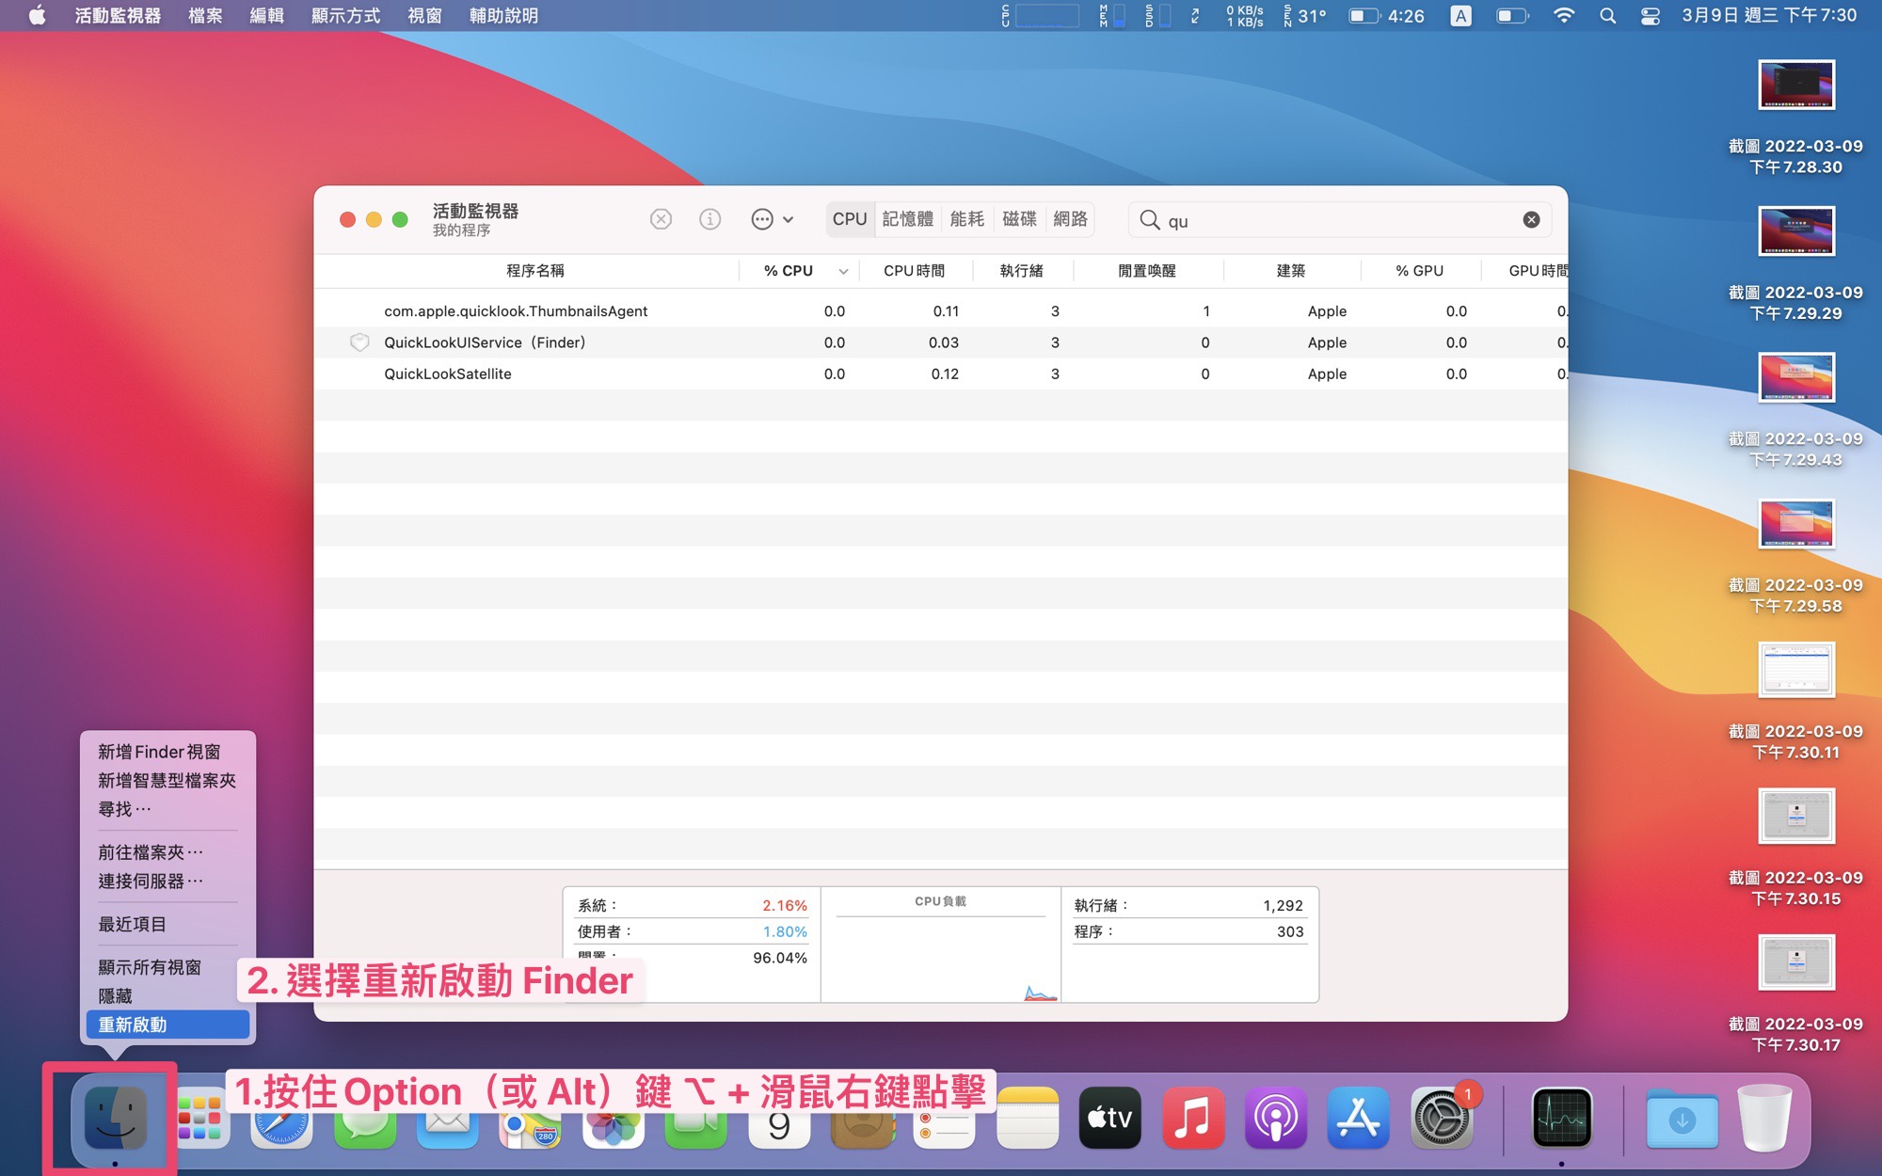Screen dimensions: 1882x1176
Task: Select desktop screenshot 下午 7.30.11
Action: coord(1795,703)
